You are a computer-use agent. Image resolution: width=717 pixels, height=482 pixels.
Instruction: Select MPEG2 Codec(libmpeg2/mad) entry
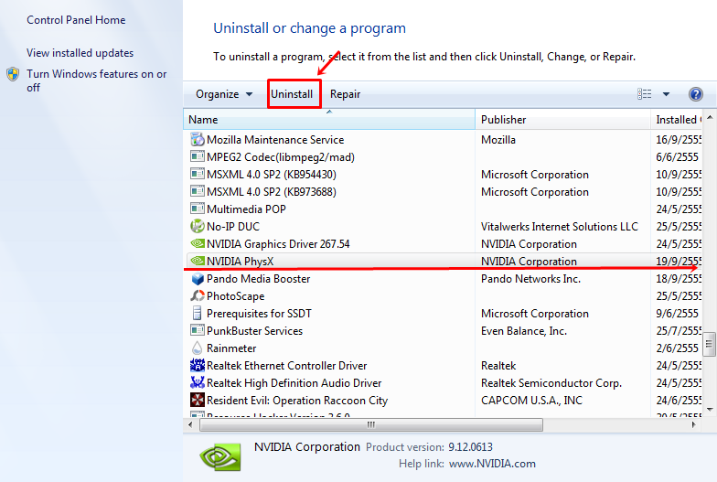[x=280, y=157]
